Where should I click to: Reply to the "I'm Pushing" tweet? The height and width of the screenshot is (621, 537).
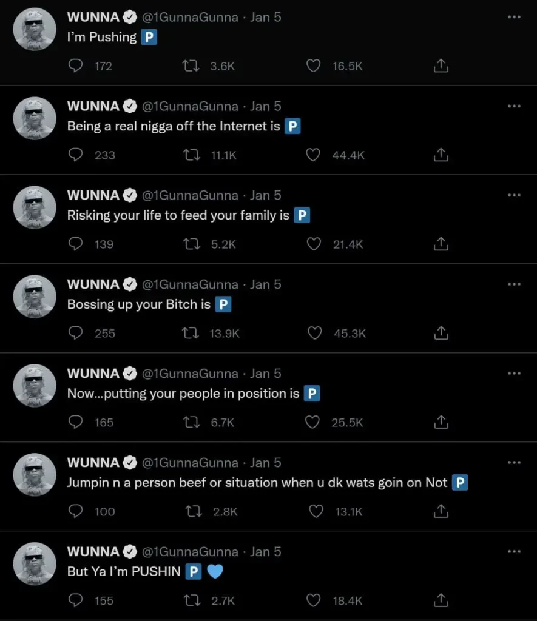75,66
